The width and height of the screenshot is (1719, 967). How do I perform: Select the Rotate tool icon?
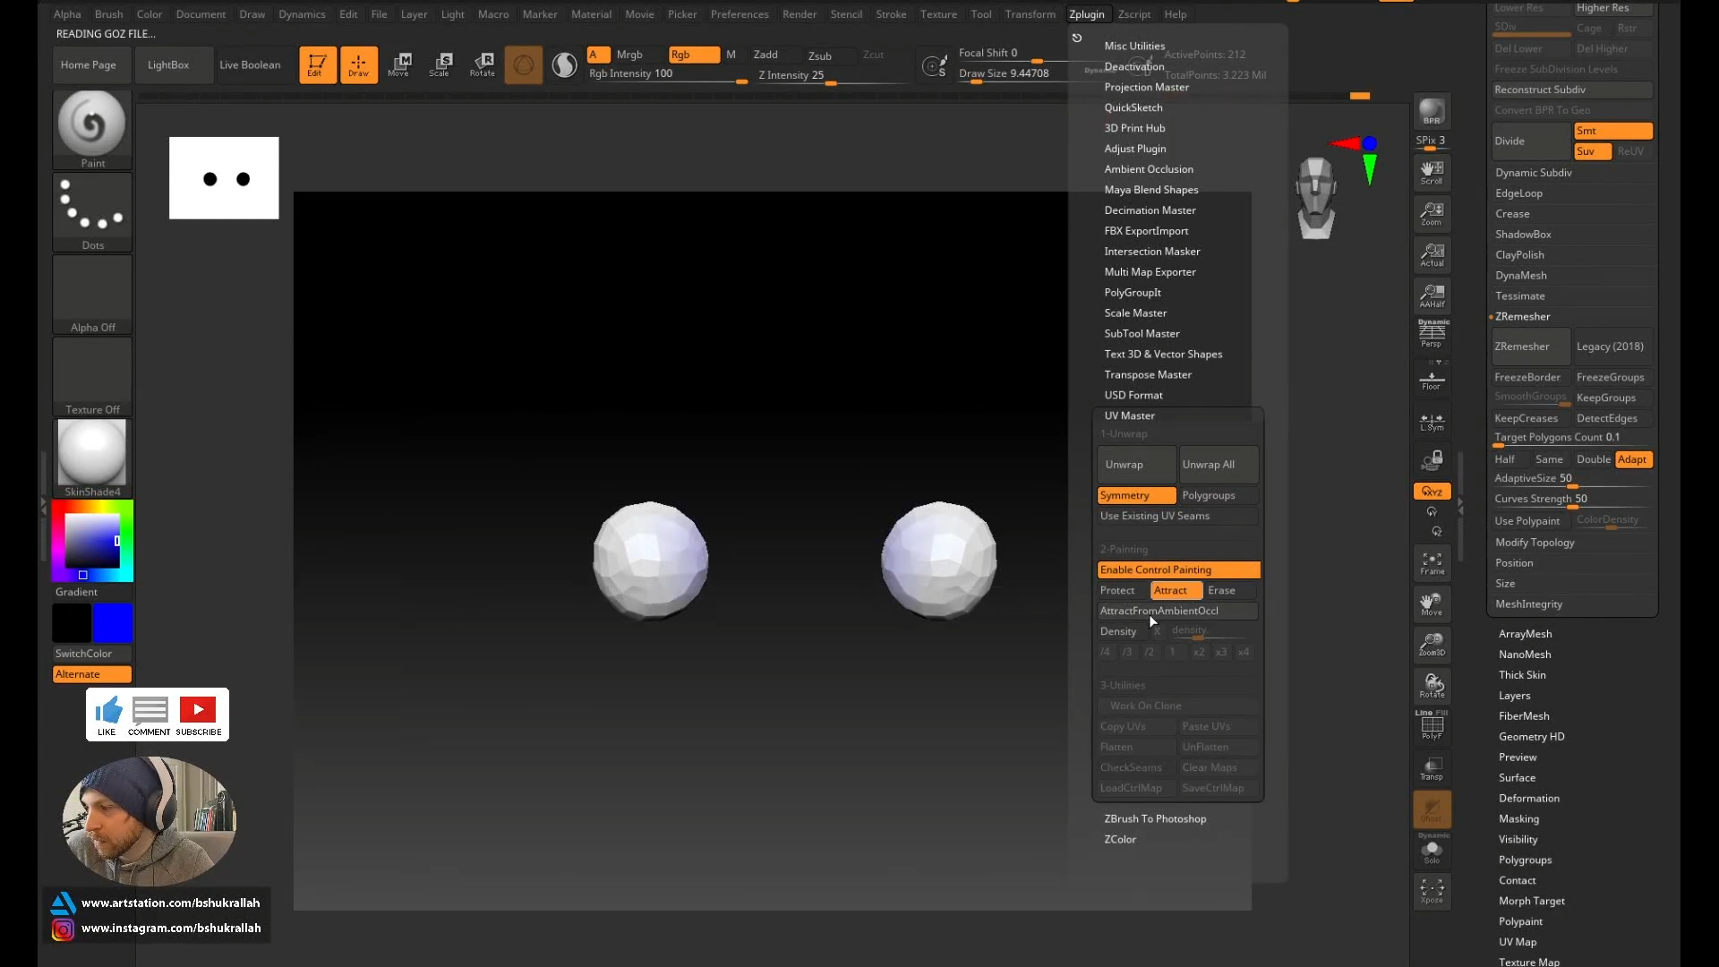[483, 64]
